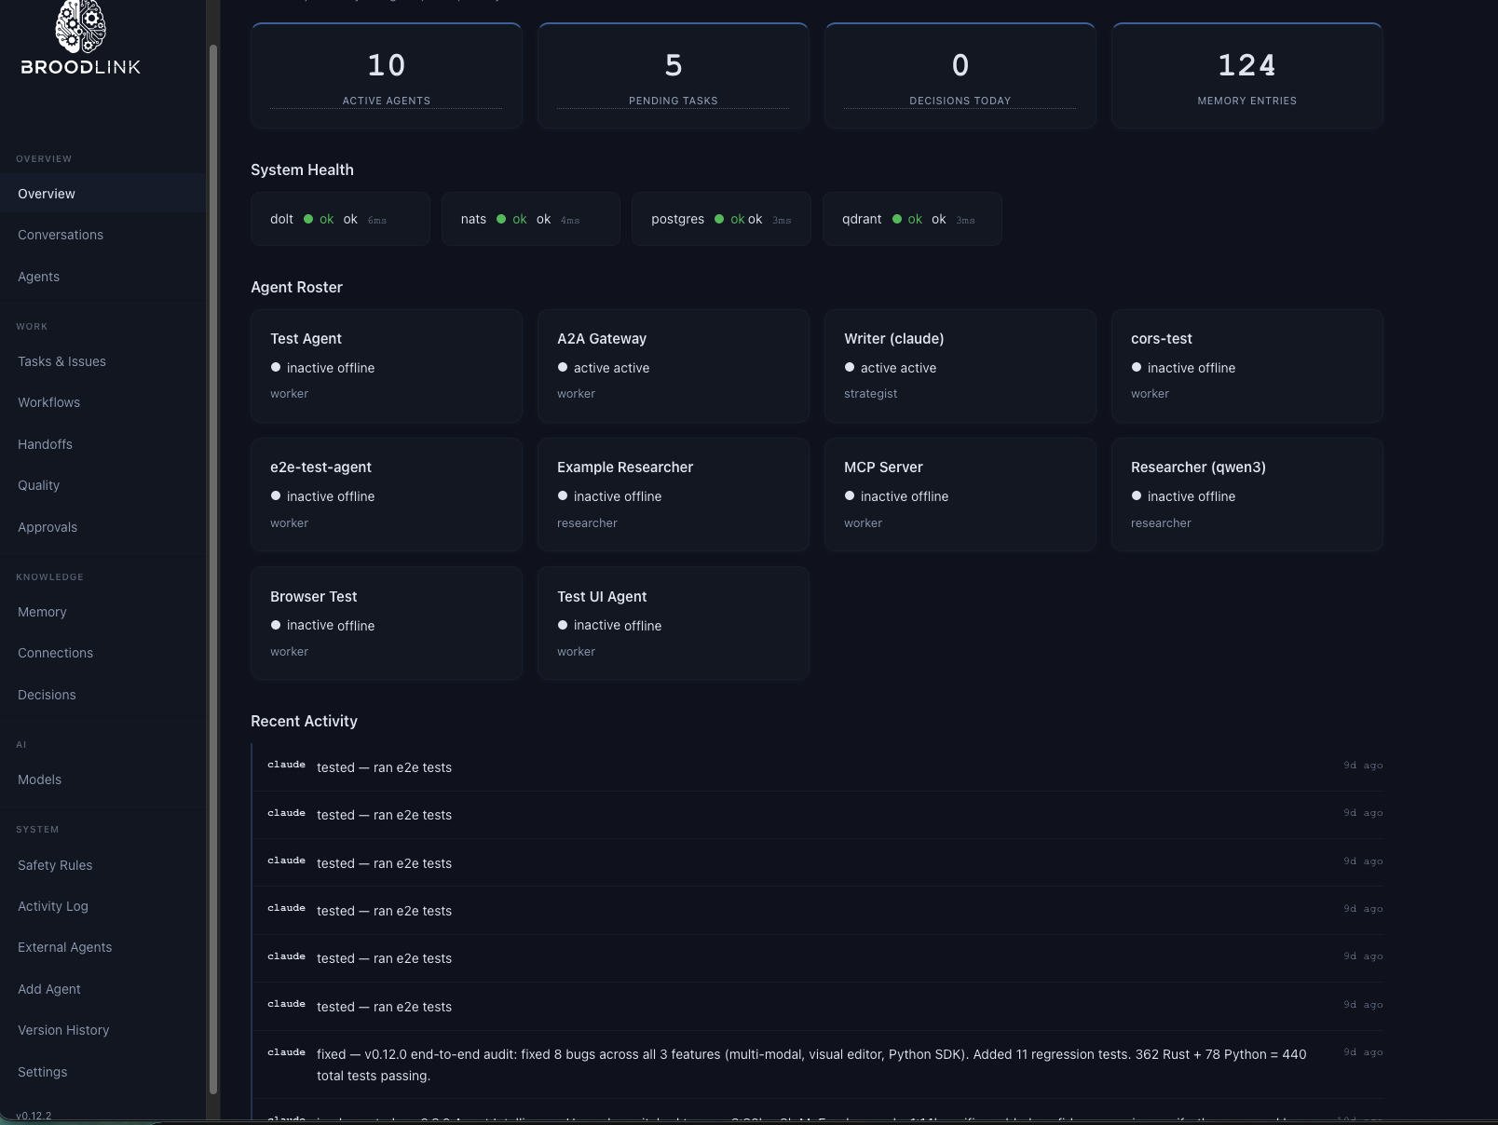Open the Agents sidebar link
This screenshot has width=1498, height=1125.
tap(102, 277)
